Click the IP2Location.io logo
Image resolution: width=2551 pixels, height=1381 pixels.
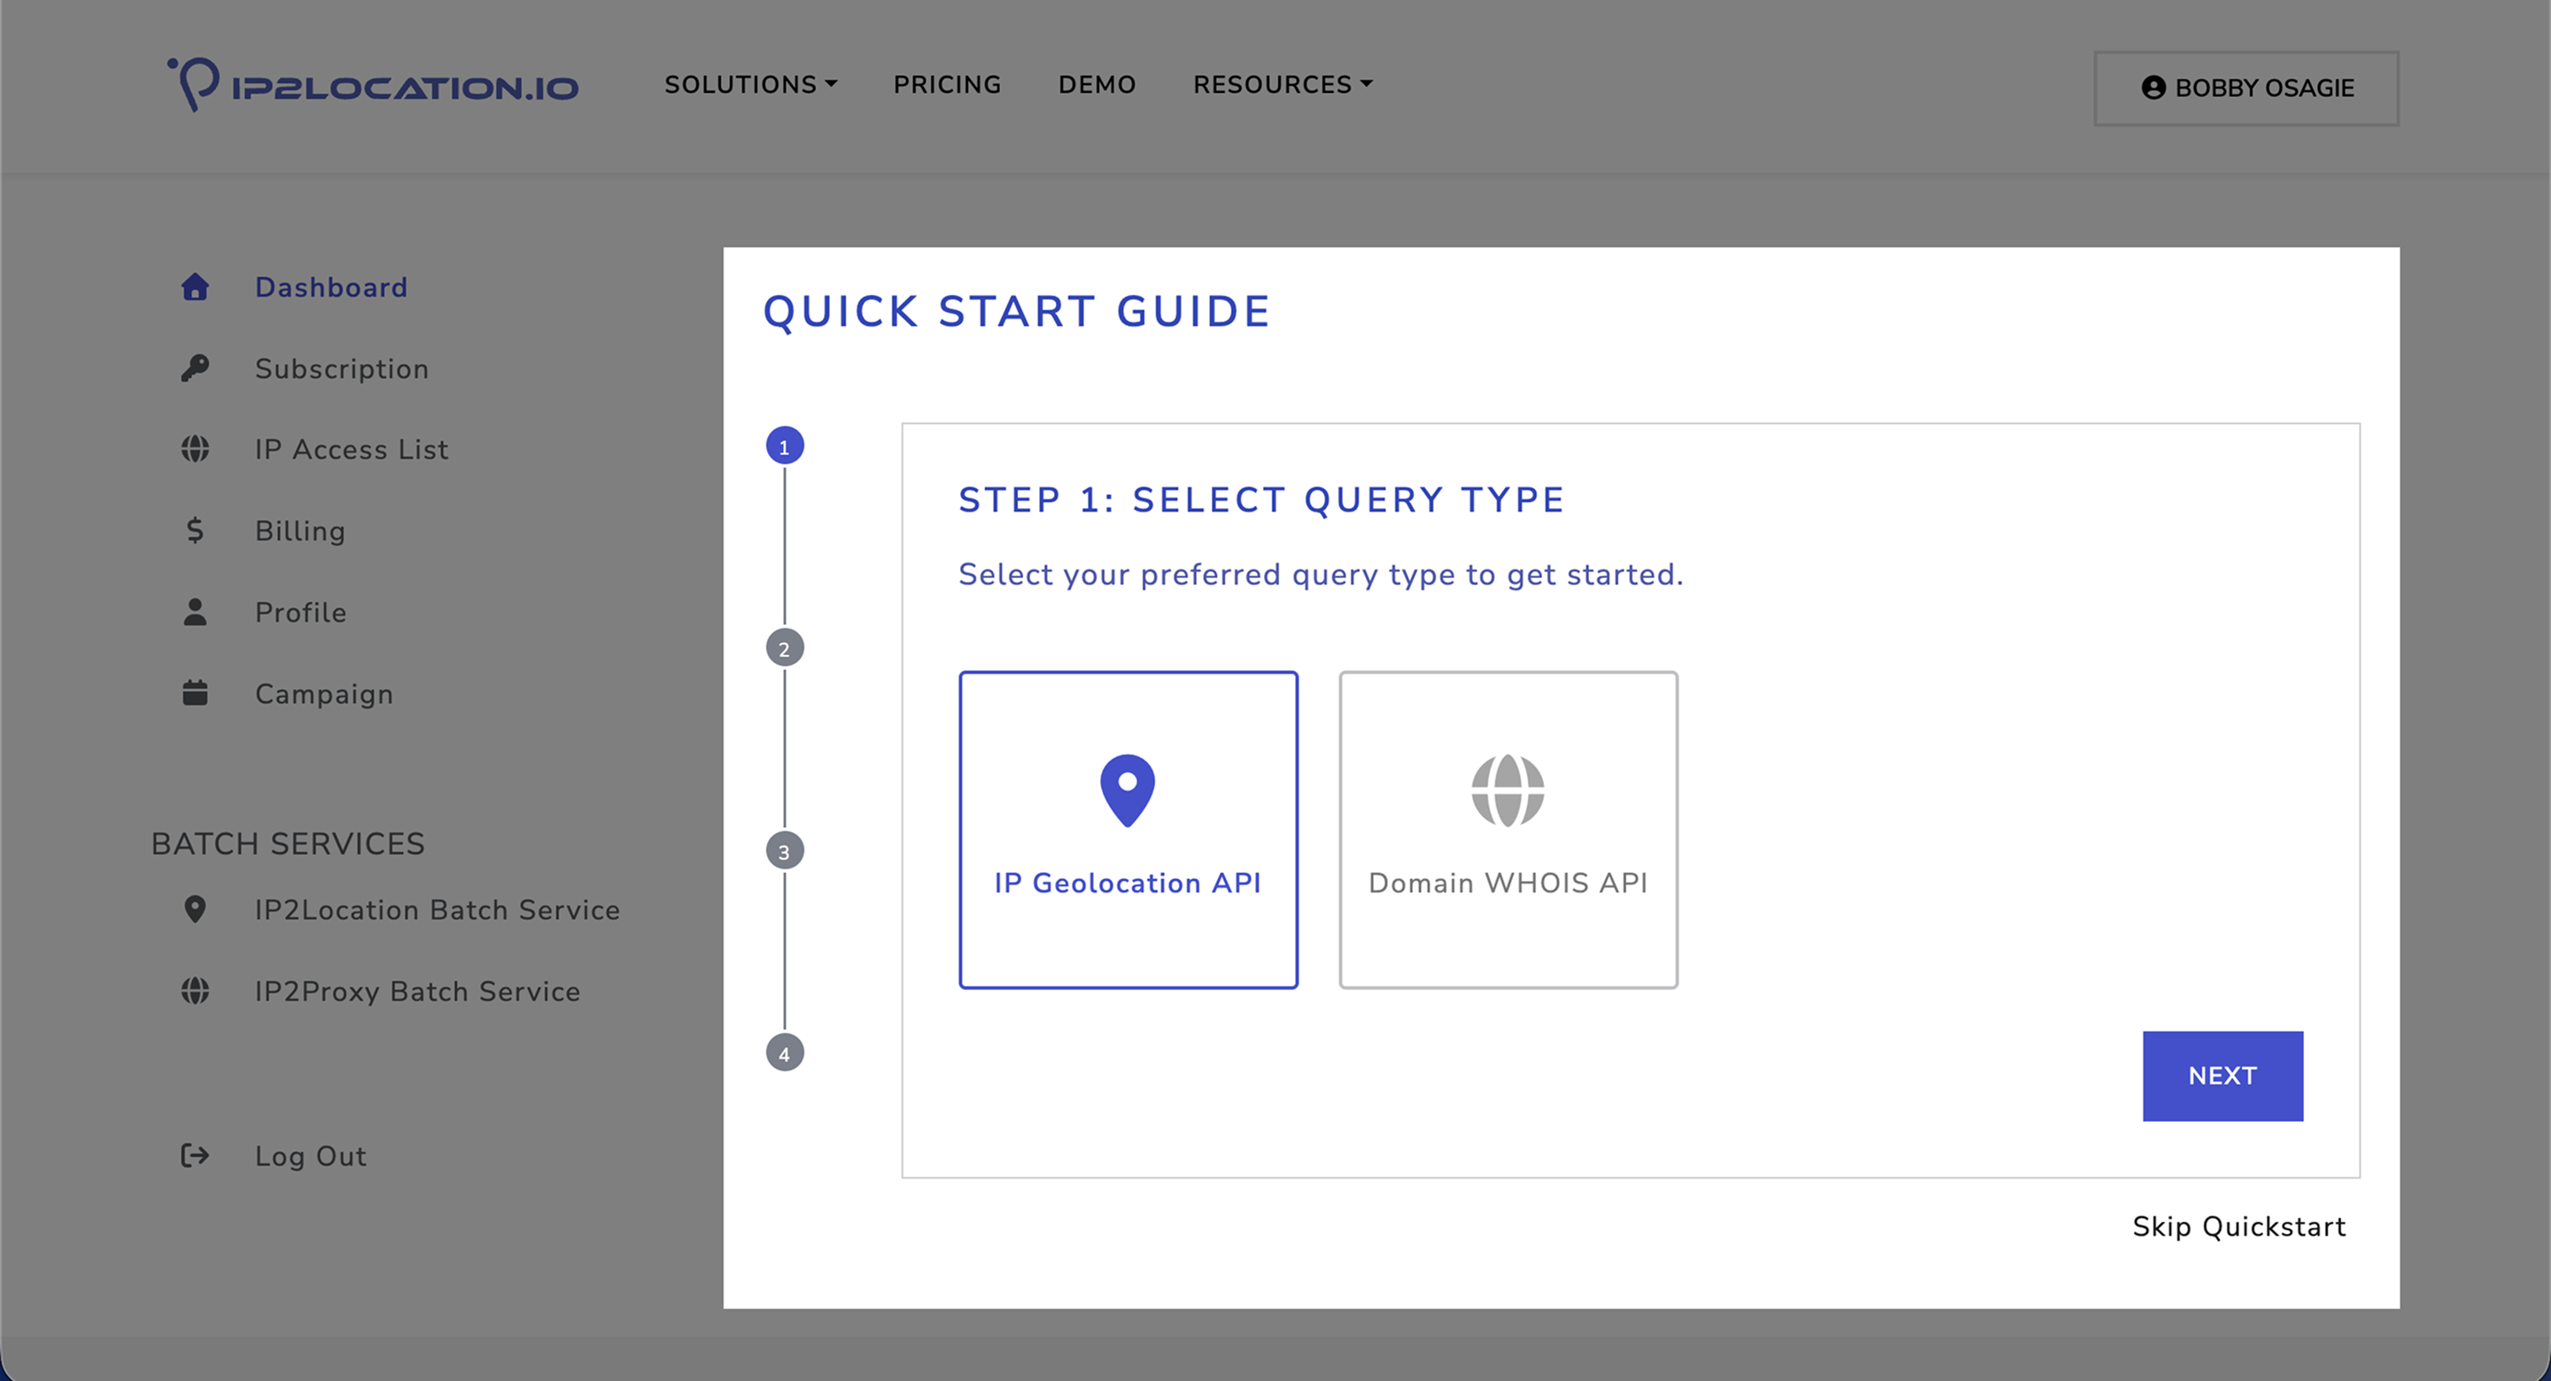tap(373, 85)
